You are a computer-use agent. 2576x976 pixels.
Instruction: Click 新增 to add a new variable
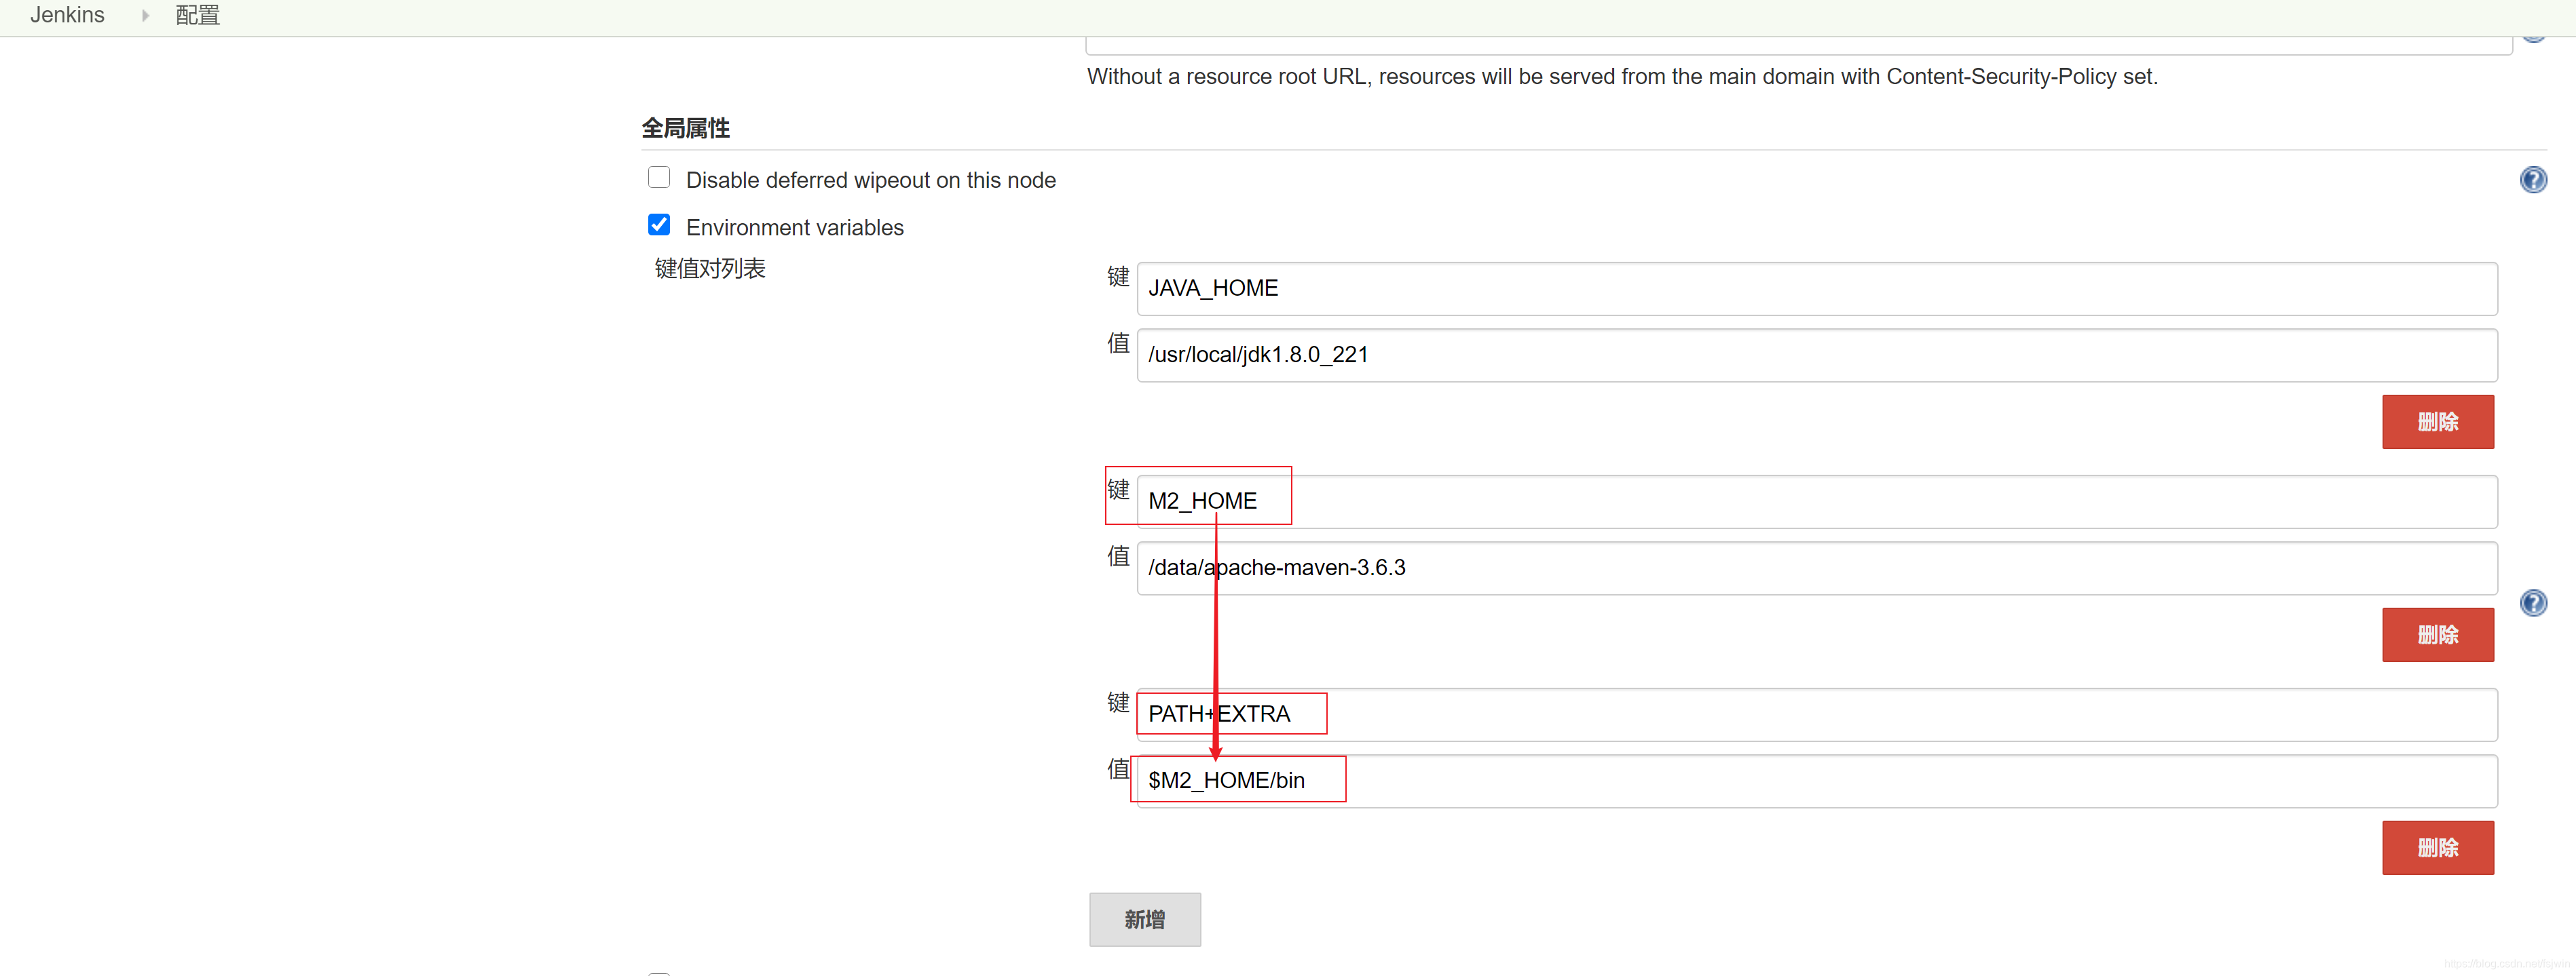pos(1144,919)
